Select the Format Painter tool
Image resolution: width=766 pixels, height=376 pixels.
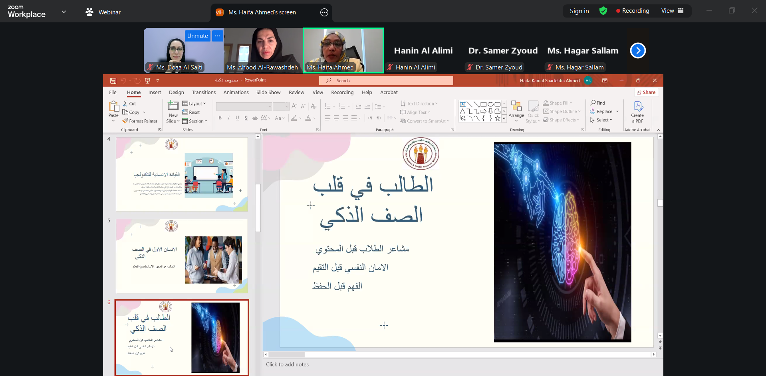(140, 121)
